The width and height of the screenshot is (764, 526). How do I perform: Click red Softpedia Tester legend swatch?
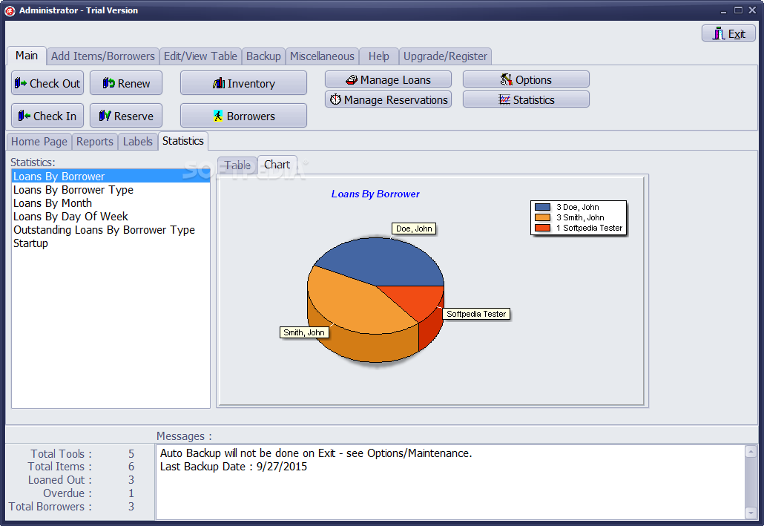coord(542,228)
